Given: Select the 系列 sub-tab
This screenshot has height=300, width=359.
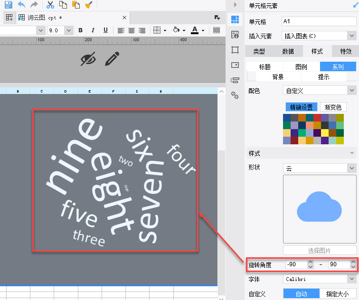Looking at the screenshot, I should pyautogui.click(x=338, y=67).
